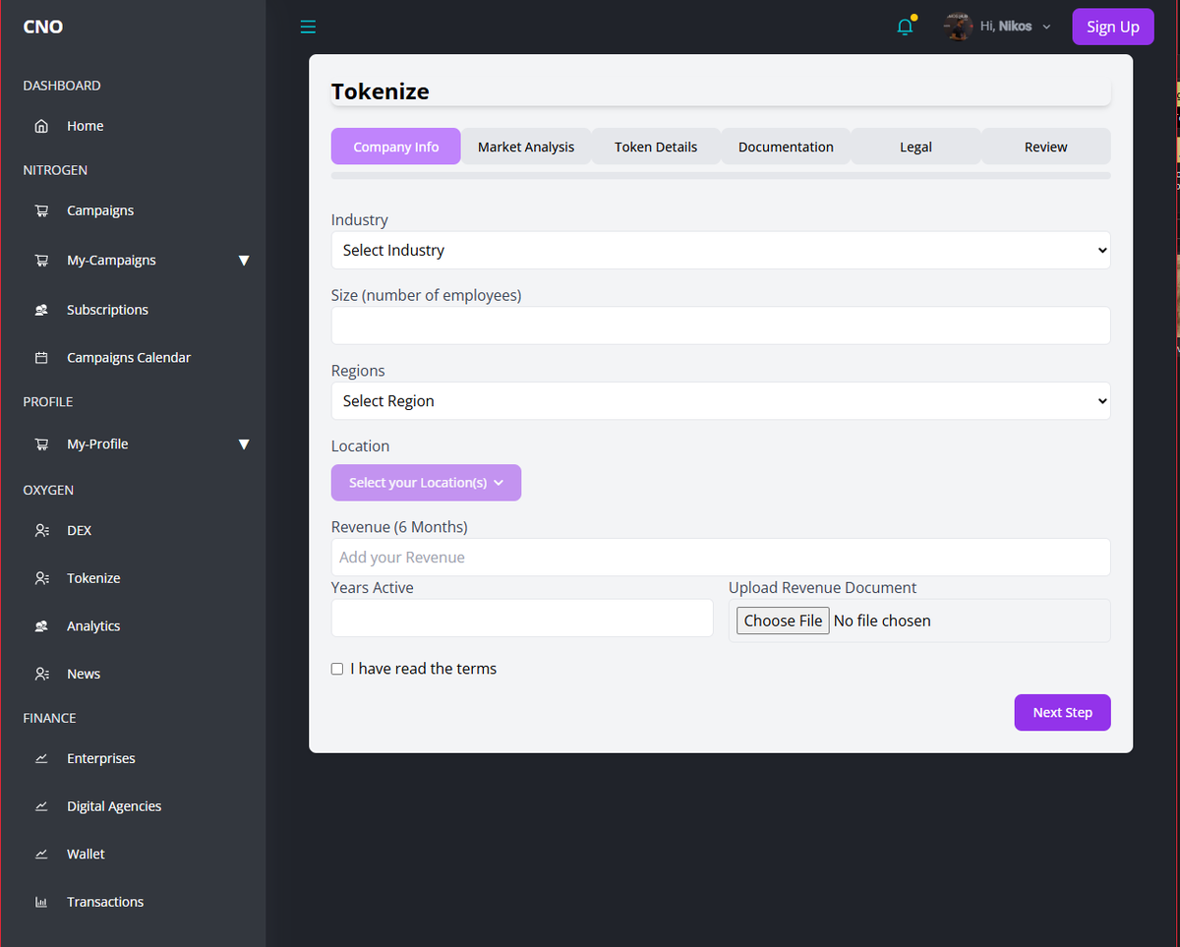Focus the Years Active field
1180x947 pixels.
point(522,619)
